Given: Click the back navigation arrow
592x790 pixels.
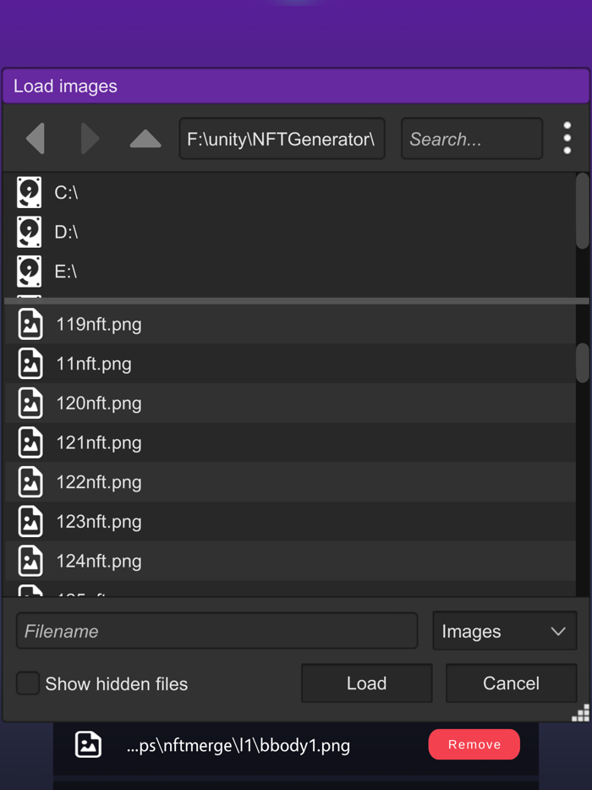Looking at the screenshot, I should click(x=36, y=139).
